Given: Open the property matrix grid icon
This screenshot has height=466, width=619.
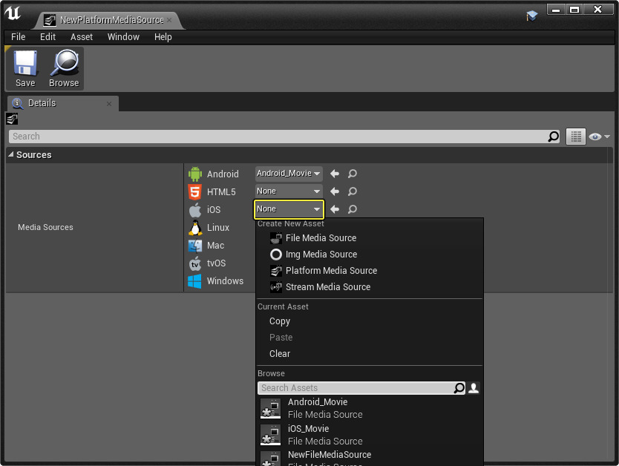Looking at the screenshot, I should pos(575,137).
